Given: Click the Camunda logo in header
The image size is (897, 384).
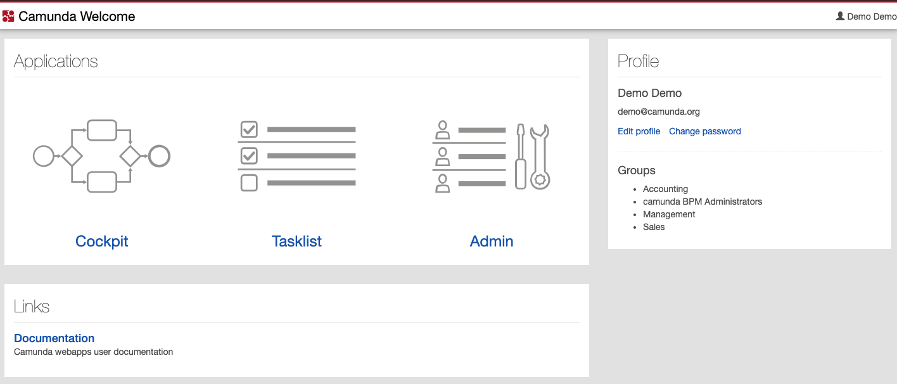Looking at the screenshot, I should pyautogui.click(x=8, y=16).
